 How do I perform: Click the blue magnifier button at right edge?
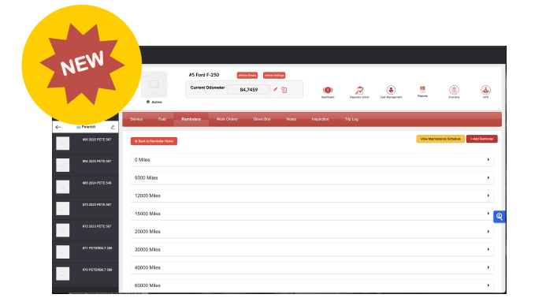point(500,217)
